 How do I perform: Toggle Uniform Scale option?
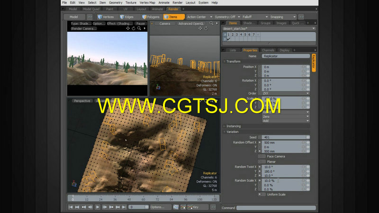pos(262,195)
